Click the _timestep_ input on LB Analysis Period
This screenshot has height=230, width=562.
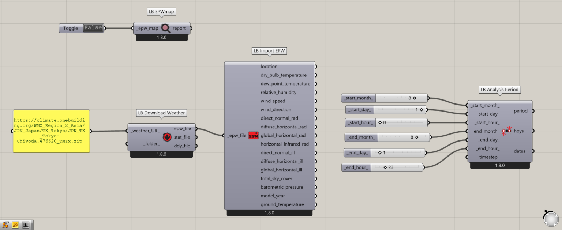(x=488, y=157)
